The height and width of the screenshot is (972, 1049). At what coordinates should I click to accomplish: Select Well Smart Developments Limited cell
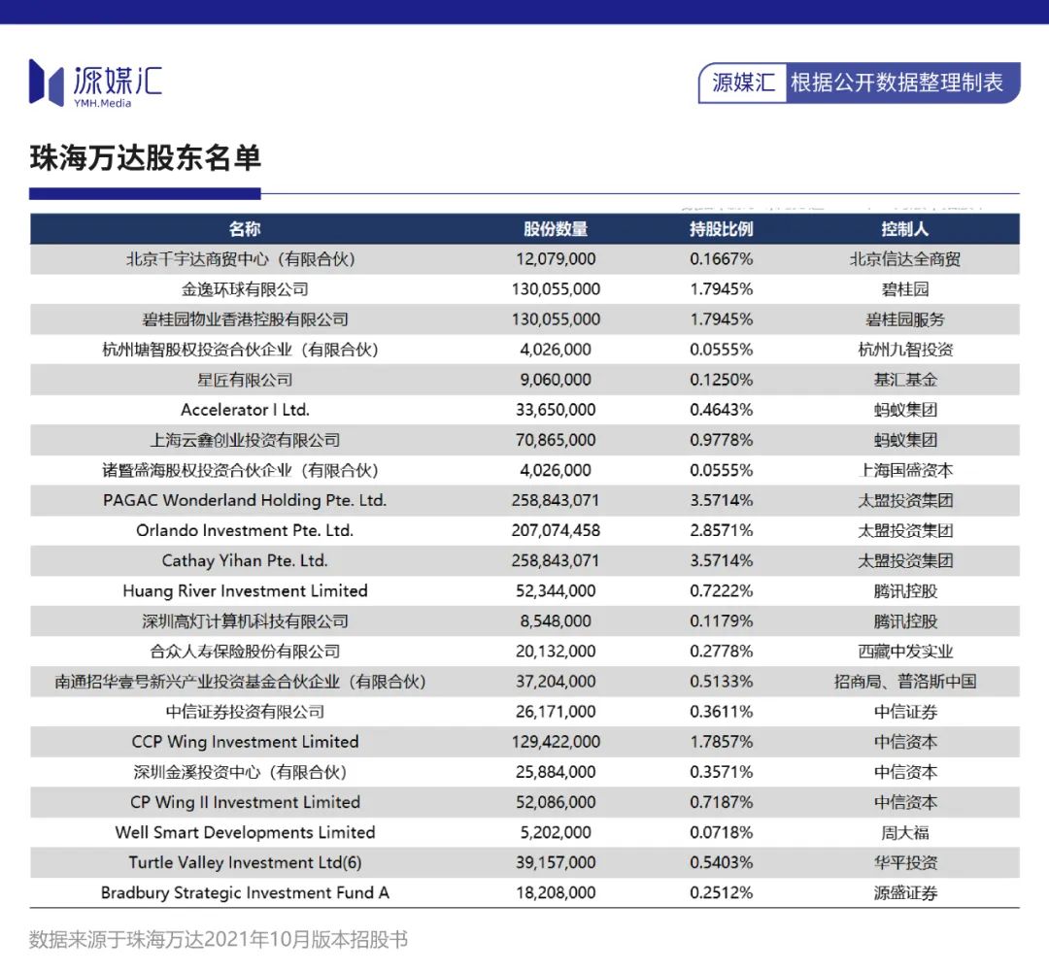[x=245, y=832]
